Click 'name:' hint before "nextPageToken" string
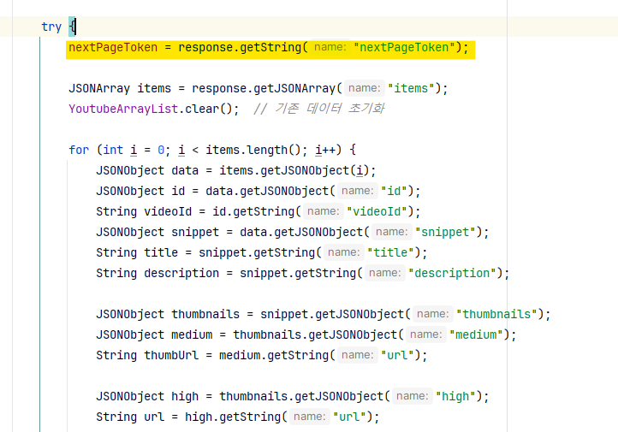Image resolution: width=618 pixels, height=432 pixels. pos(330,47)
